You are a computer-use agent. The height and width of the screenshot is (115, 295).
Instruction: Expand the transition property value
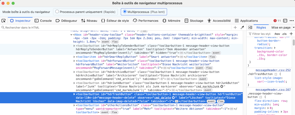(x=275, y=48)
